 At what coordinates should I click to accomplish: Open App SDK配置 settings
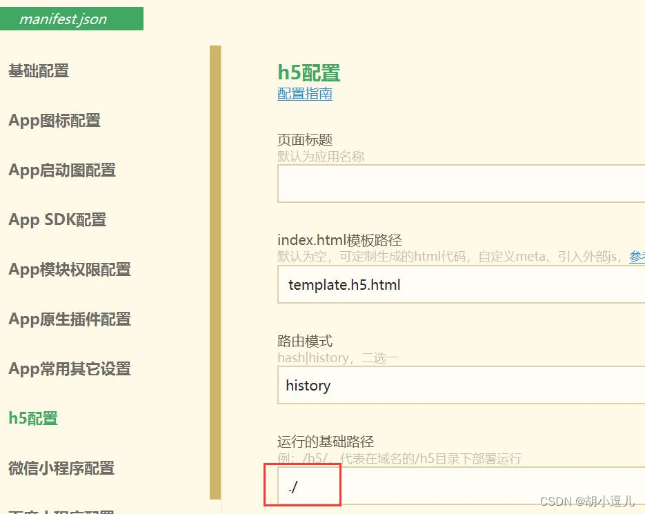[57, 220]
